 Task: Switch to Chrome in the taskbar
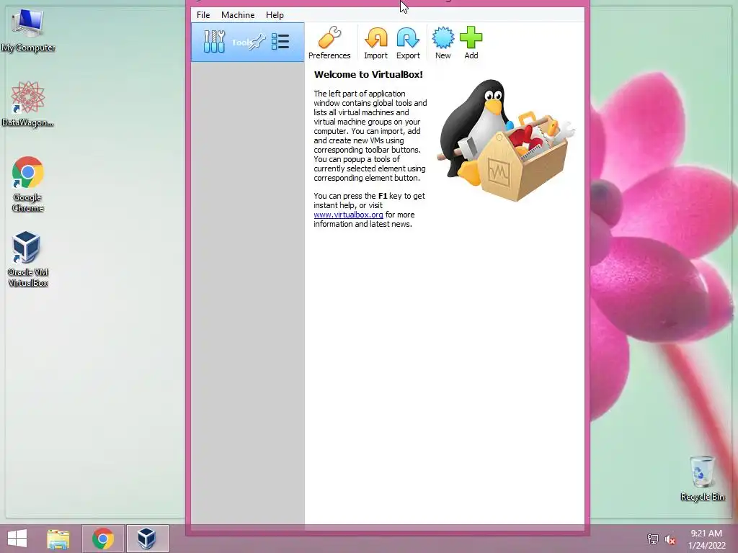103,539
